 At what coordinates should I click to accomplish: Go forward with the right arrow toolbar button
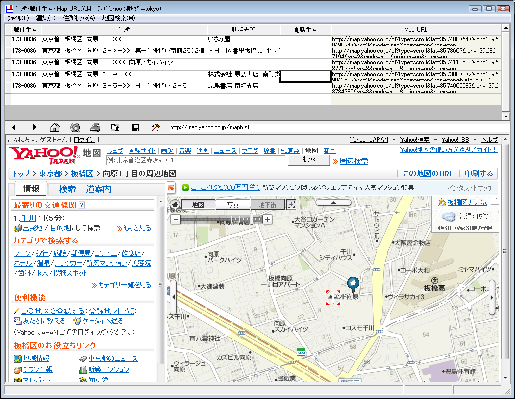click(34, 127)
